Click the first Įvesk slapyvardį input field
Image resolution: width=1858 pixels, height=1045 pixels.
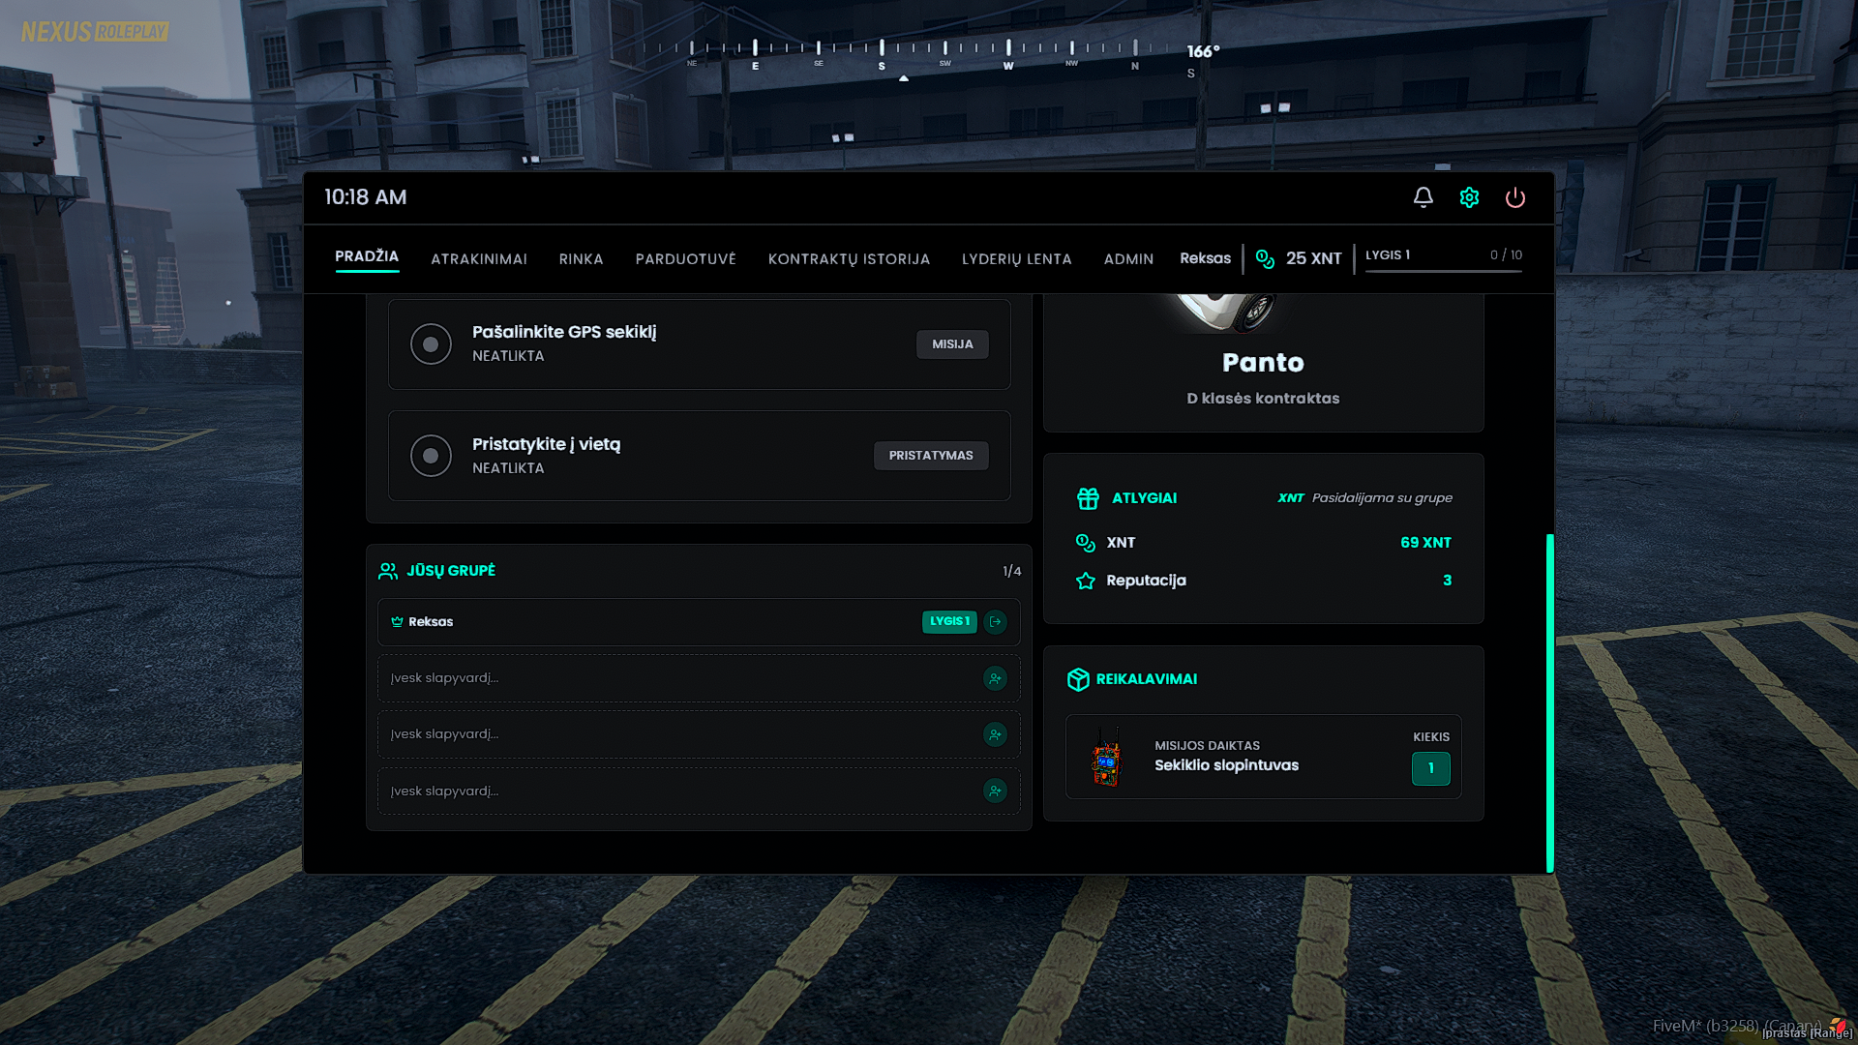(x=677, y=678)
